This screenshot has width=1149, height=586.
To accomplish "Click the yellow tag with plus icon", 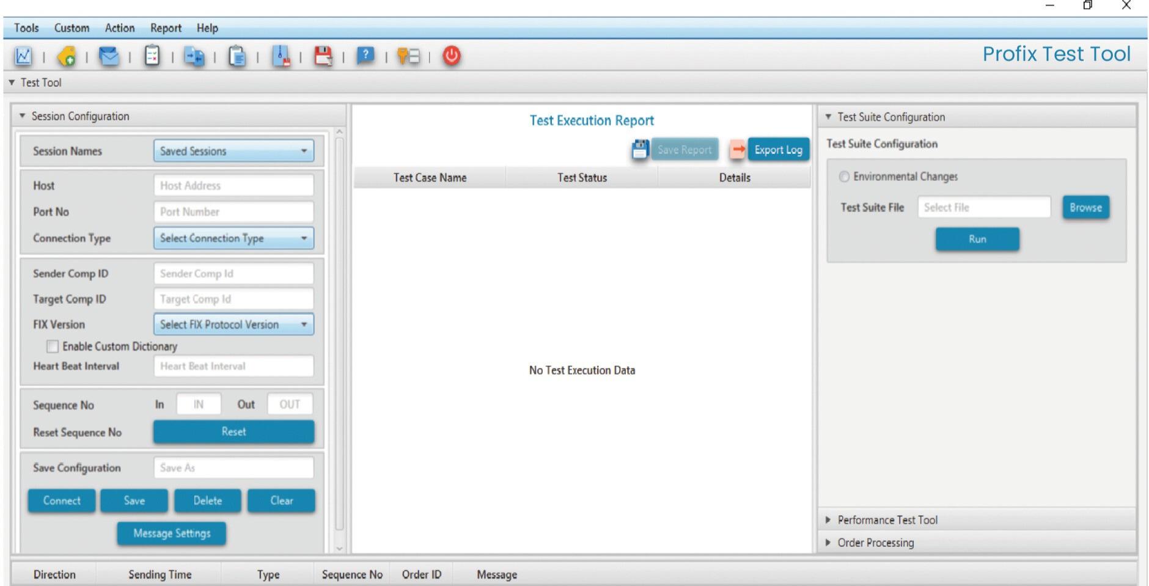I will [x=66, y=56].
